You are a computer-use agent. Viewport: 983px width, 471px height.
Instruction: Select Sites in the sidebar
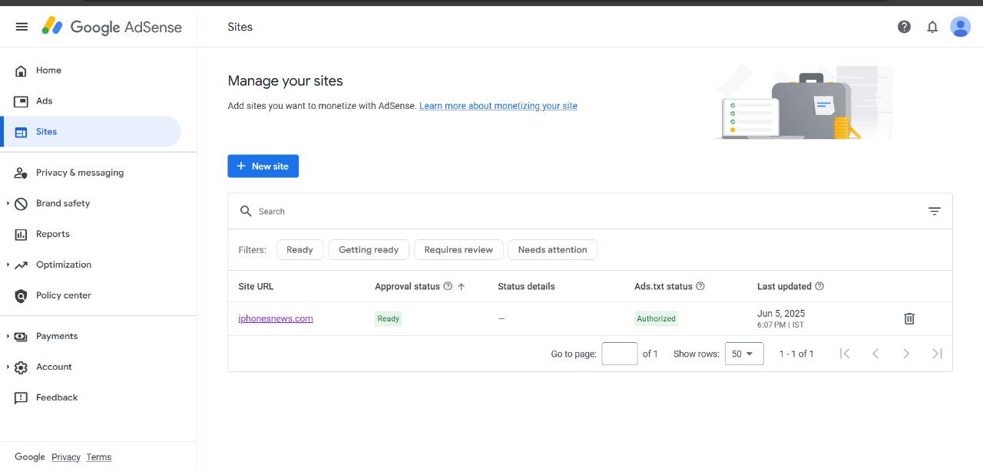91,132
